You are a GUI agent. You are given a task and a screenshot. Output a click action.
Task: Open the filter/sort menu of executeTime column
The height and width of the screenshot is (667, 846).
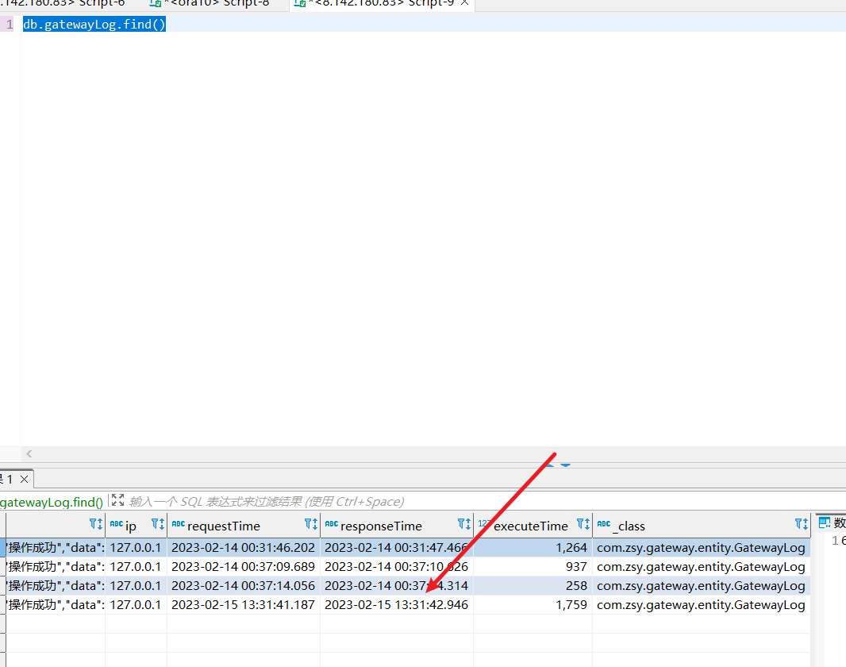click(583, 524)
